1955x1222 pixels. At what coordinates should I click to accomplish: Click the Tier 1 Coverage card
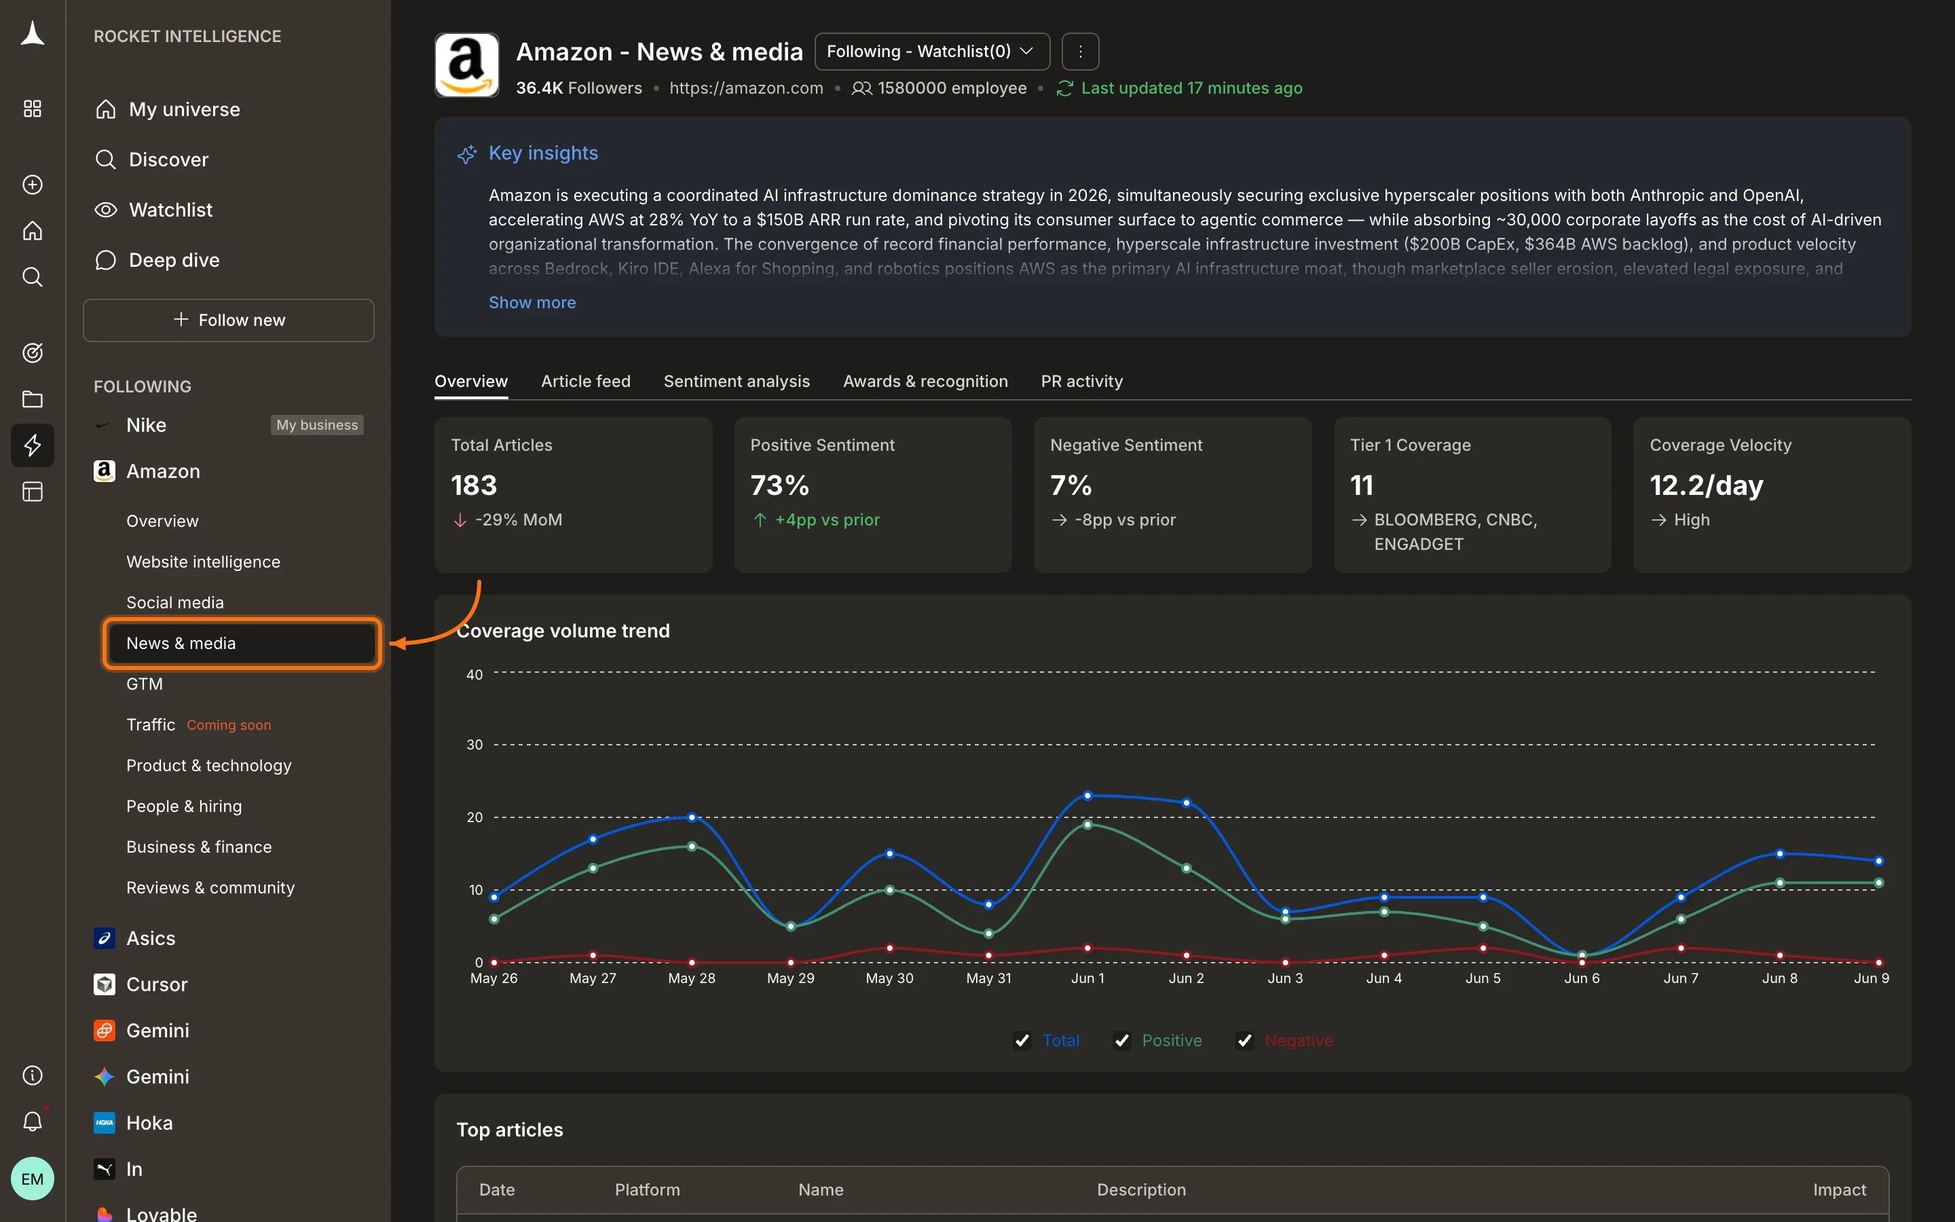(1473, 495)
